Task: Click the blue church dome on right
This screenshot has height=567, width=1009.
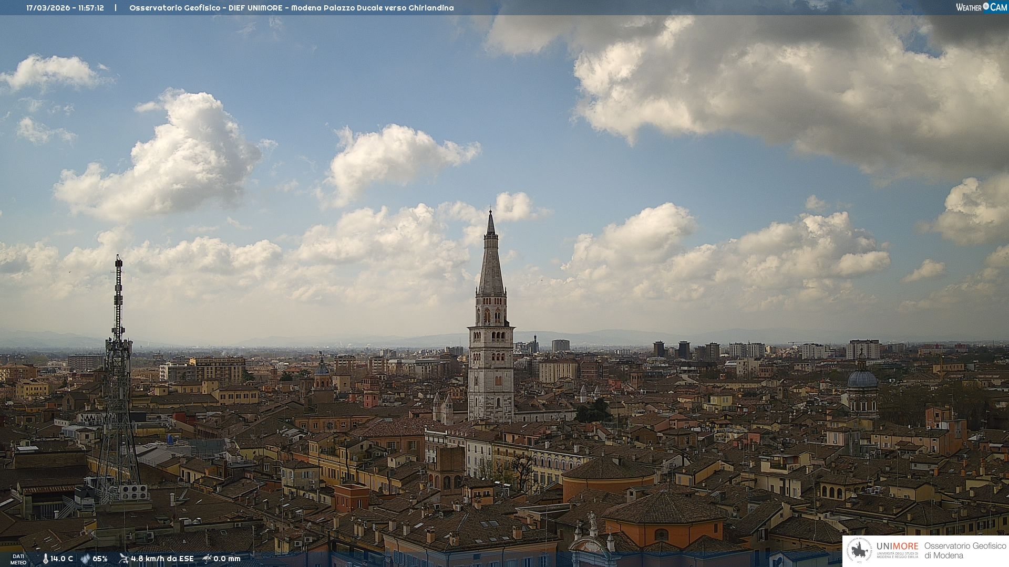Action: (x=862, y=379)
